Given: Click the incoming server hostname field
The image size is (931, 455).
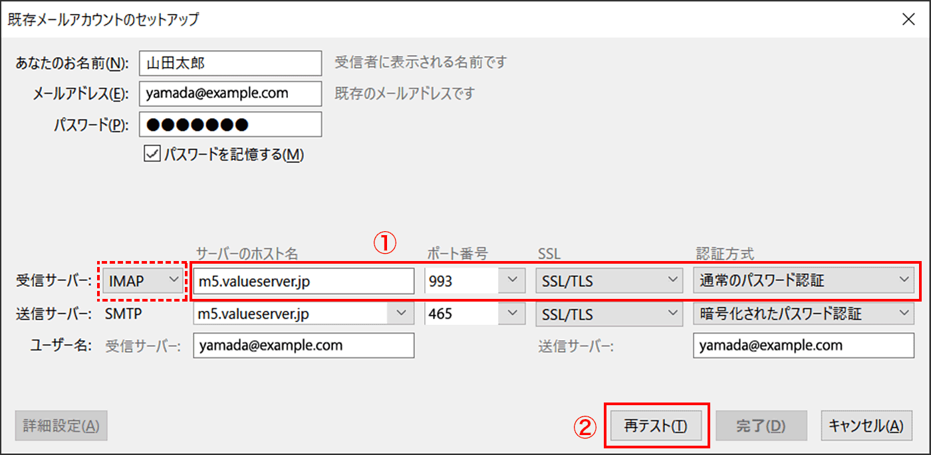Looking at the screenshot, I should pos(303,281).
